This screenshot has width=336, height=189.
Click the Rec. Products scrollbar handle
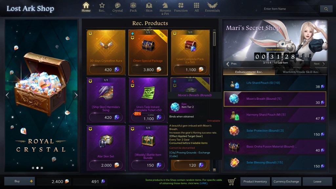click(214, 39)
